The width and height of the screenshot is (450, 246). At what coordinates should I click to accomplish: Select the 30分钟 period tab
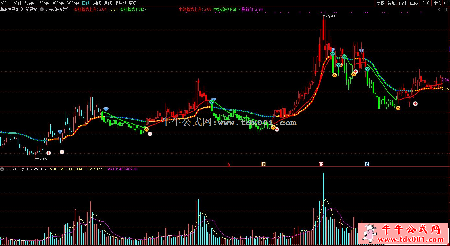(58, 3)
